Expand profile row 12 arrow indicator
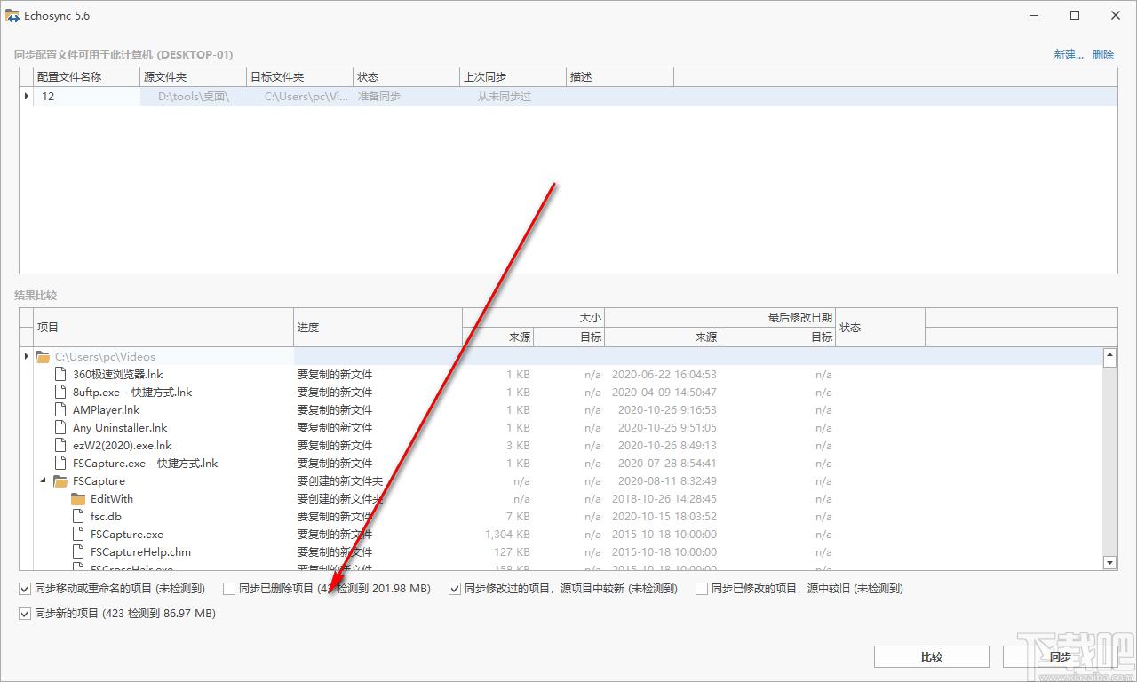1137x682 pixels. point(26,96)
